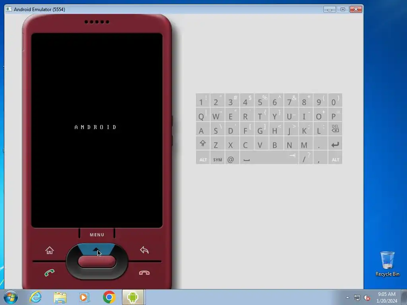Tap the red End Call button
Viewport: 407px width, 305px height.
[144, 272]
